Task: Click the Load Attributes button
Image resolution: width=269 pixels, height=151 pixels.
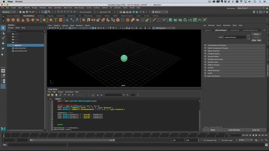Action: [234, 130]
